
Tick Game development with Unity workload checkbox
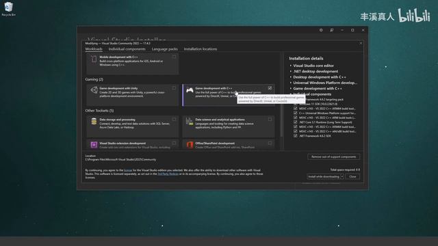tap(174, 88)
